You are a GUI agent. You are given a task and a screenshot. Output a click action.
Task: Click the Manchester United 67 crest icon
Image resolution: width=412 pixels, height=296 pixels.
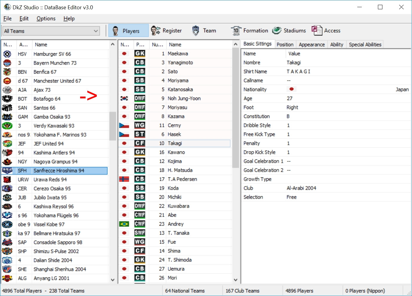tap(7, 81)
